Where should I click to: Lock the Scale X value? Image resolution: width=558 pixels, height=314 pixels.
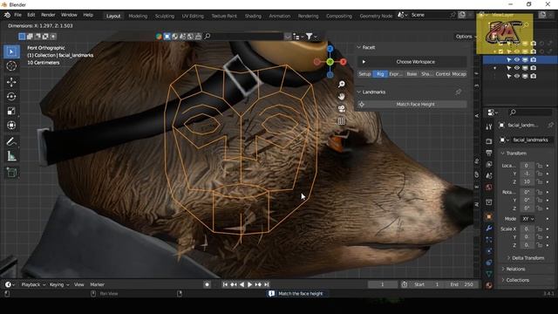click(x=540, y=229)
